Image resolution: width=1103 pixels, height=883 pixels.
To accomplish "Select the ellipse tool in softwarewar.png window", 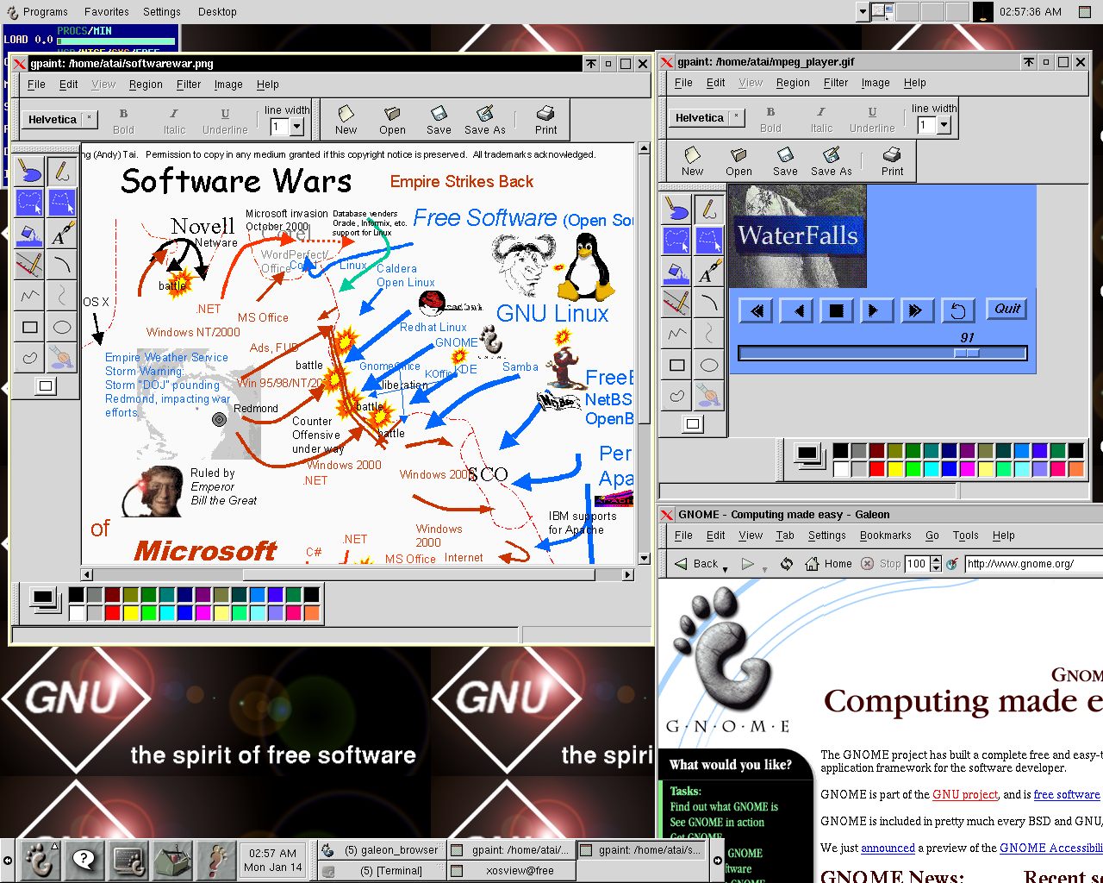I will pyautogui.click(x=61, y=327).
